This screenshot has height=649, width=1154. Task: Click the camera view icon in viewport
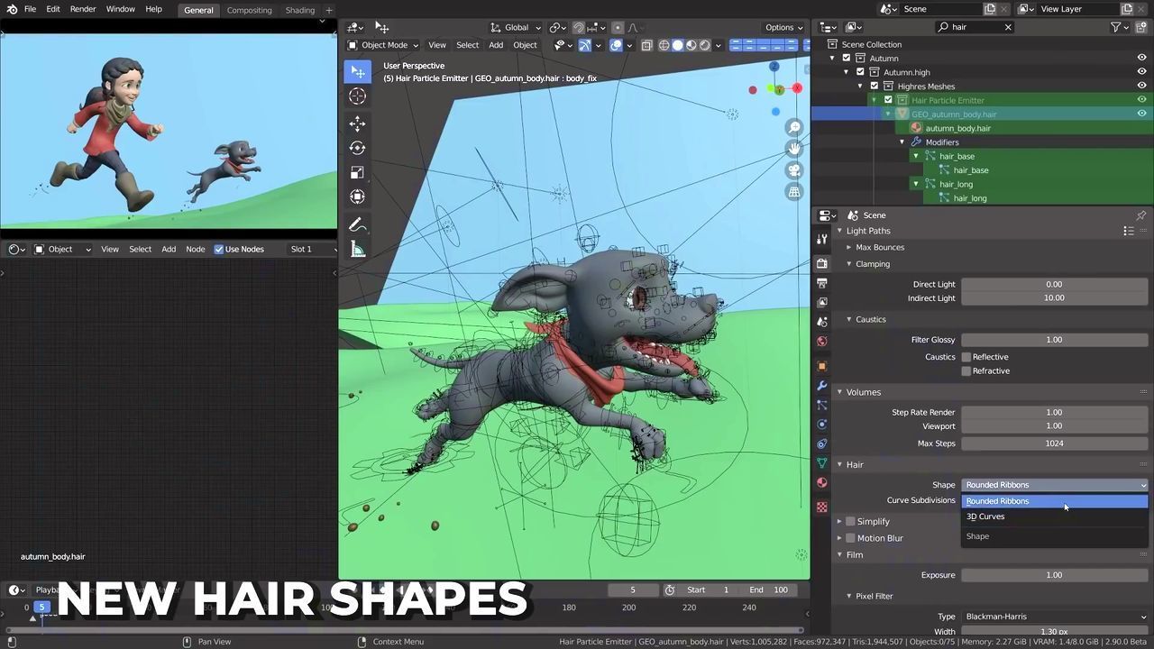coord(794,170)
